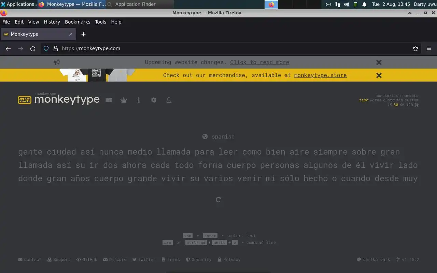Open the tracking protection shield icon
Image resolution: width=437 pixels, height=273 pixels.
46,48
